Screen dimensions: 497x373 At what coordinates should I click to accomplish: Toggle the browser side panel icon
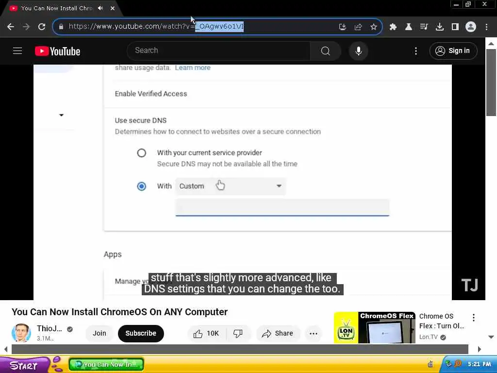click(455, 27)
